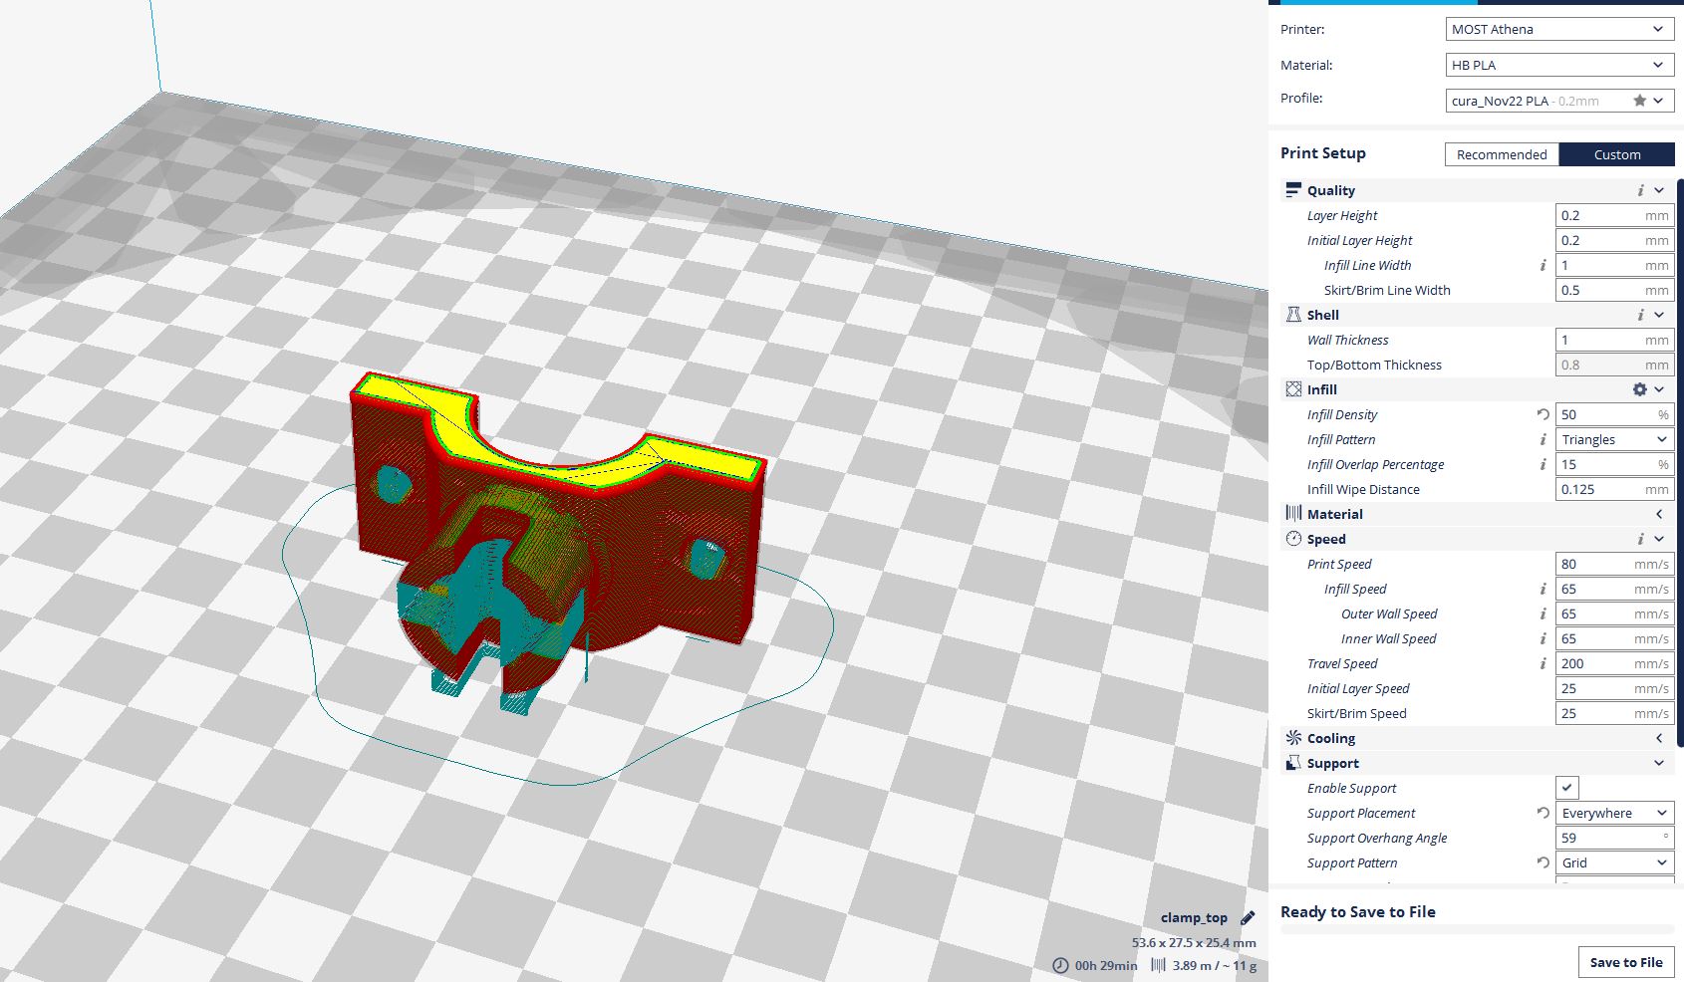Click the star icon in the Profile field

[x=1639, y=101]
